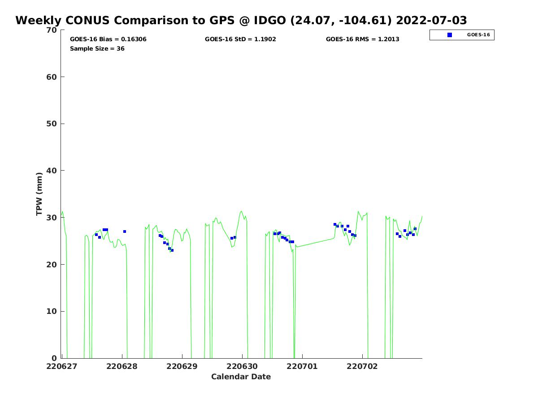Click the Sample Size = 36 label
The width and height of the screenshot is (538, 403).
(x=97, y=48)
